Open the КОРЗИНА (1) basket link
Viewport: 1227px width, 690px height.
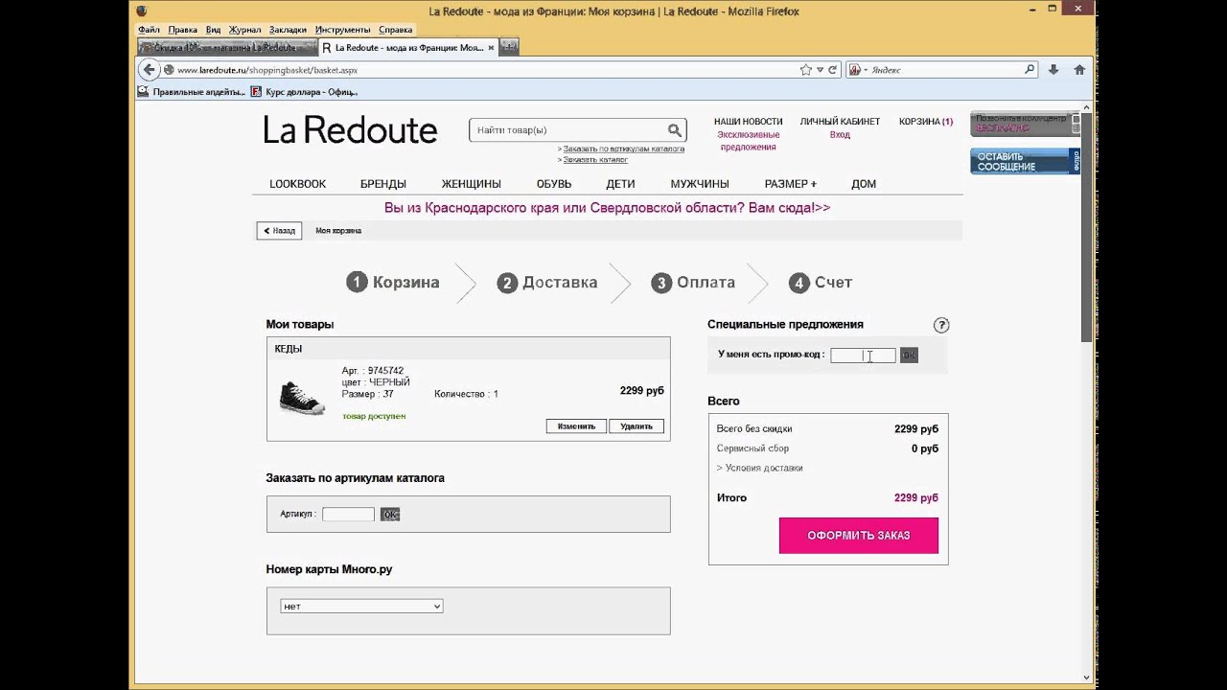click(x=926, y=122)
